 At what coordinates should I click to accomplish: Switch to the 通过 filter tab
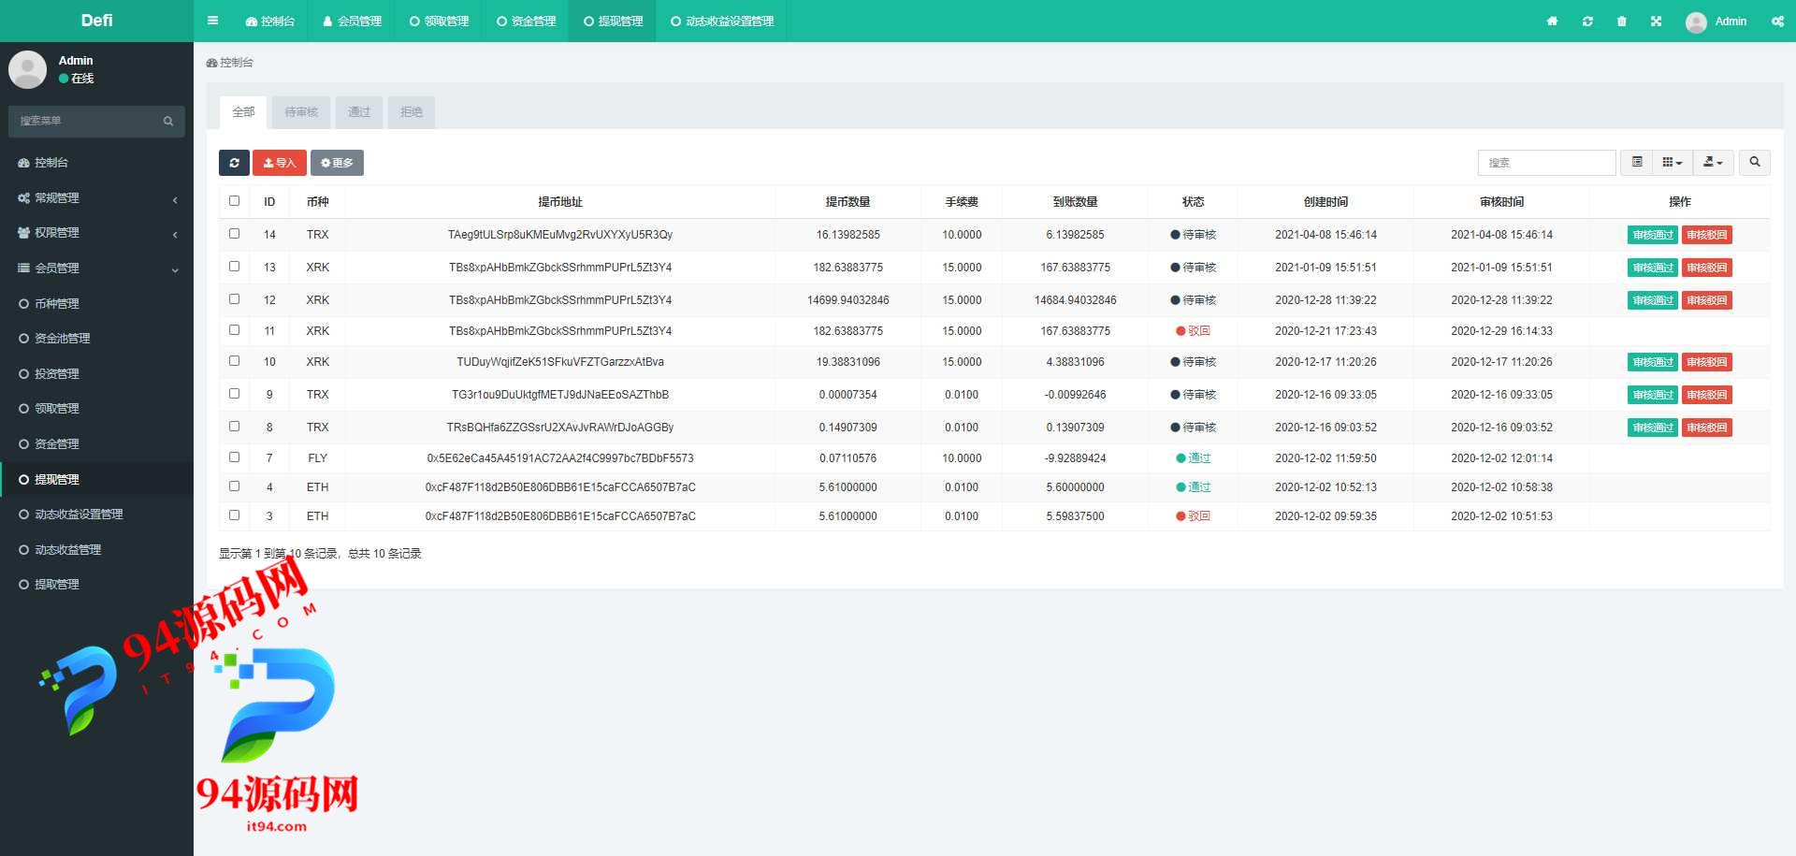(359, 111)
